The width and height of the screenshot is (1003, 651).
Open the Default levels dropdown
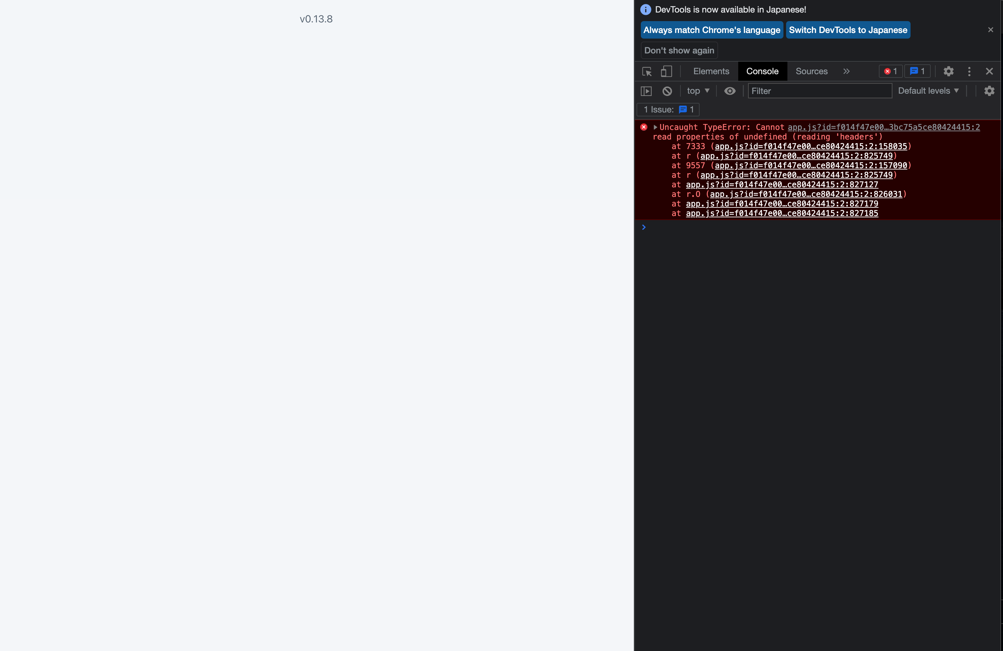pyautogui.click(x=928, y=91)
